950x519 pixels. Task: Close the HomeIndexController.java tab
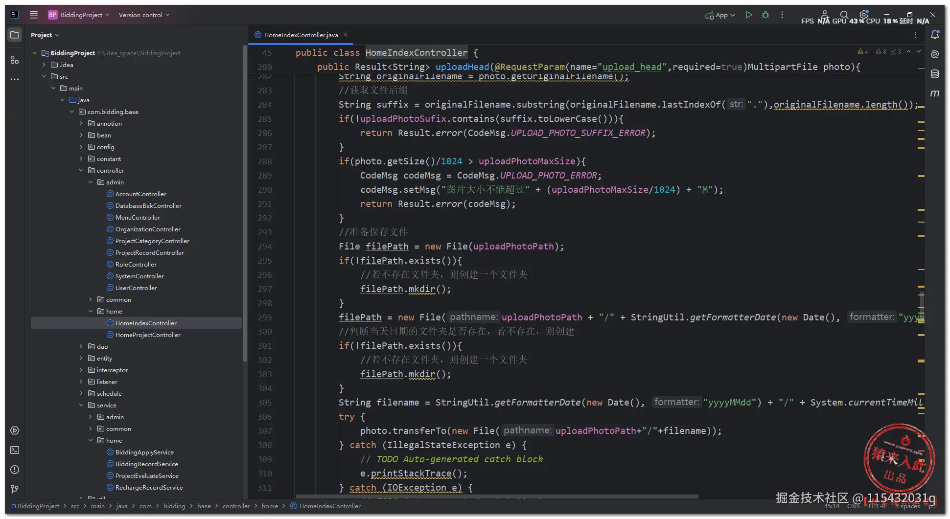346,35
